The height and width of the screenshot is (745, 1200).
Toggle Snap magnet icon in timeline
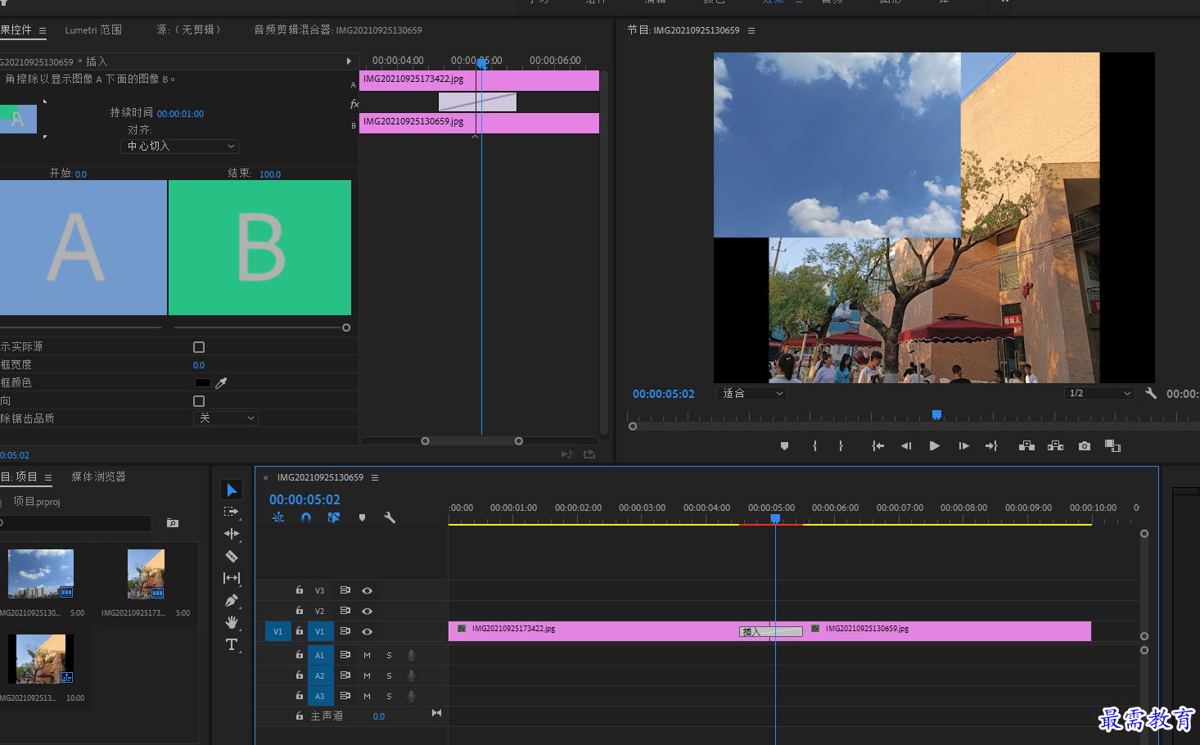(x=306, y=517)
